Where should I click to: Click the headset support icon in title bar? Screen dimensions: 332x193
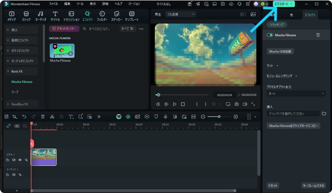239,4
